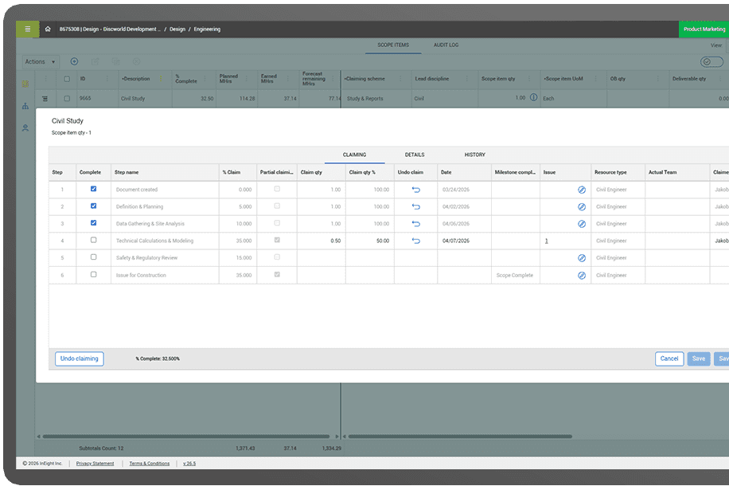The width and height of the screenshot is (729, 490).
Task: Open the issue icon on the Safety Review step
Action: tap(581, 257)
